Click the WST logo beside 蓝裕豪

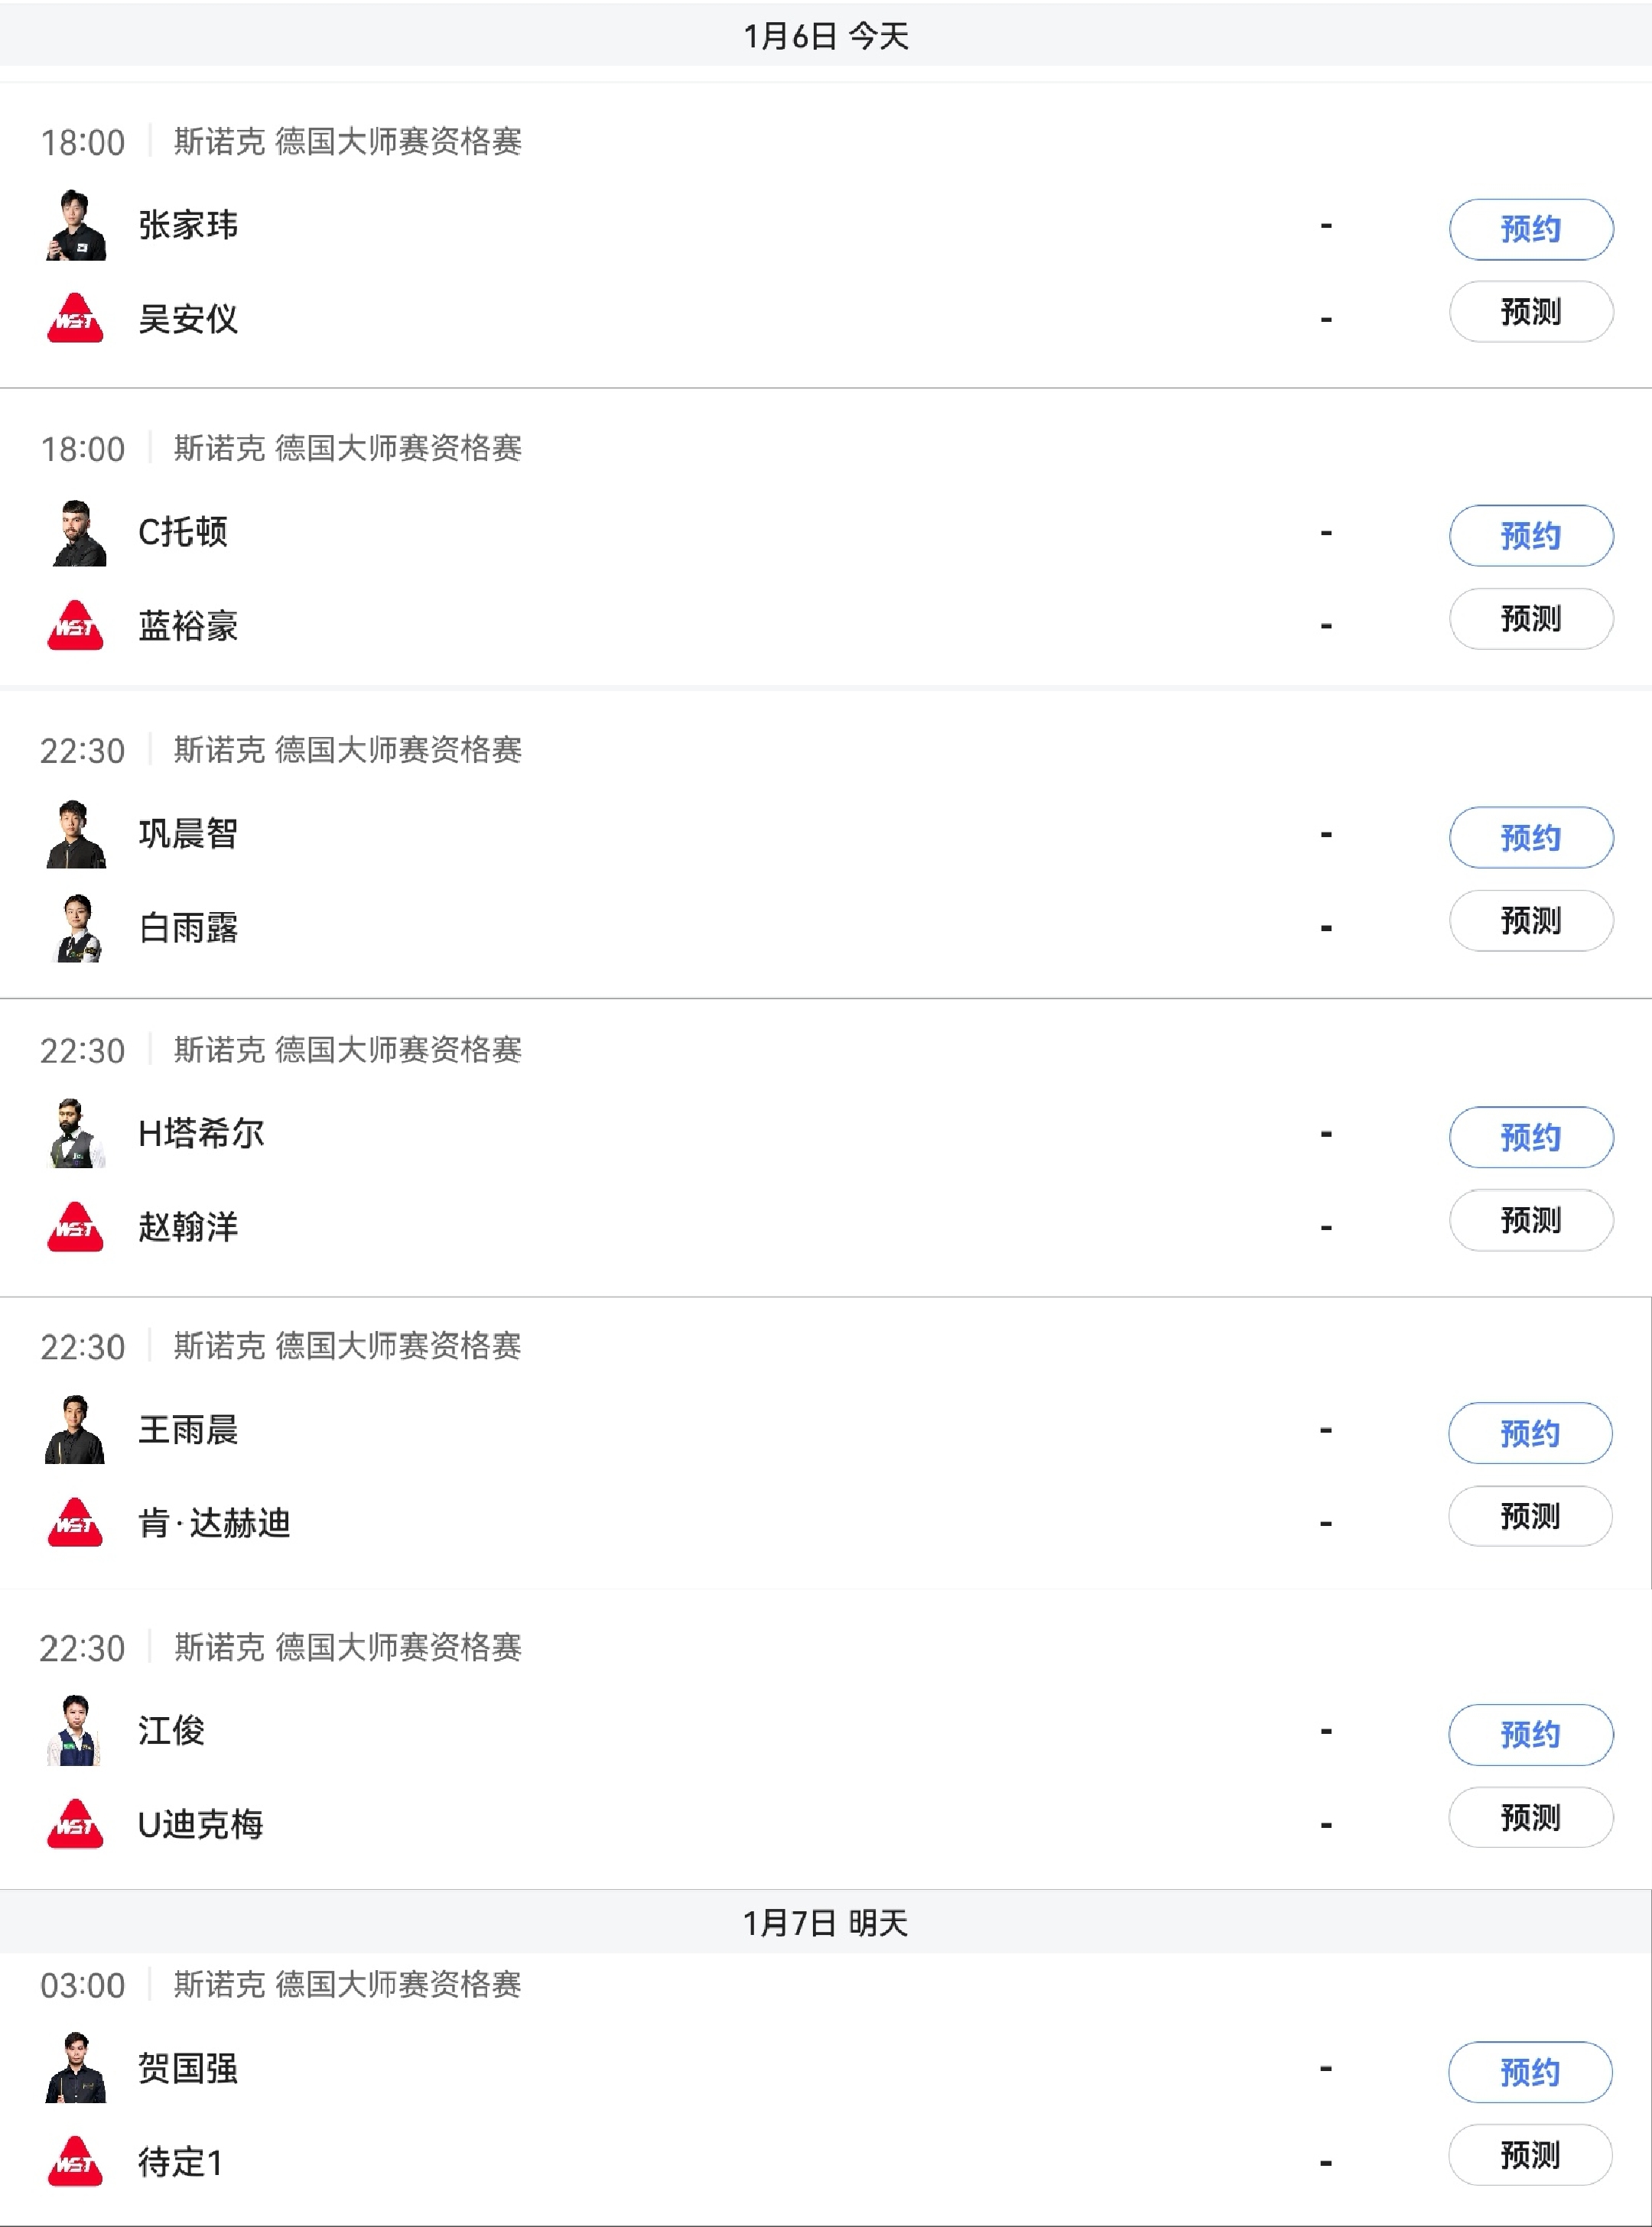75,625
